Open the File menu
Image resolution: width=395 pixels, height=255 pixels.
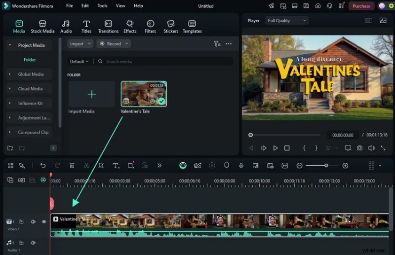(x=70, y=6)
